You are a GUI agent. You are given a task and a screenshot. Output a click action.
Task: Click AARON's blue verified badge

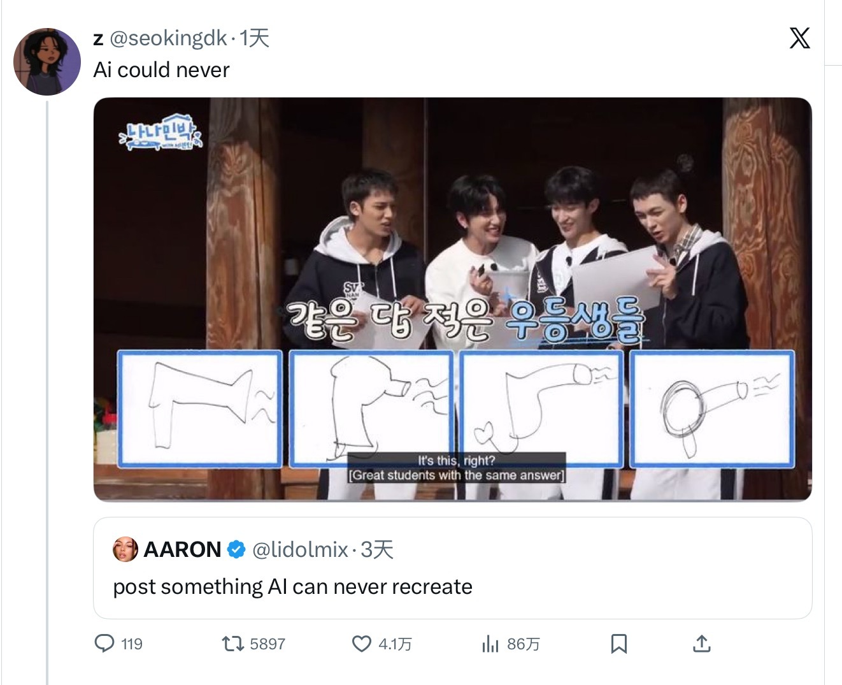(x=236, y=549)
